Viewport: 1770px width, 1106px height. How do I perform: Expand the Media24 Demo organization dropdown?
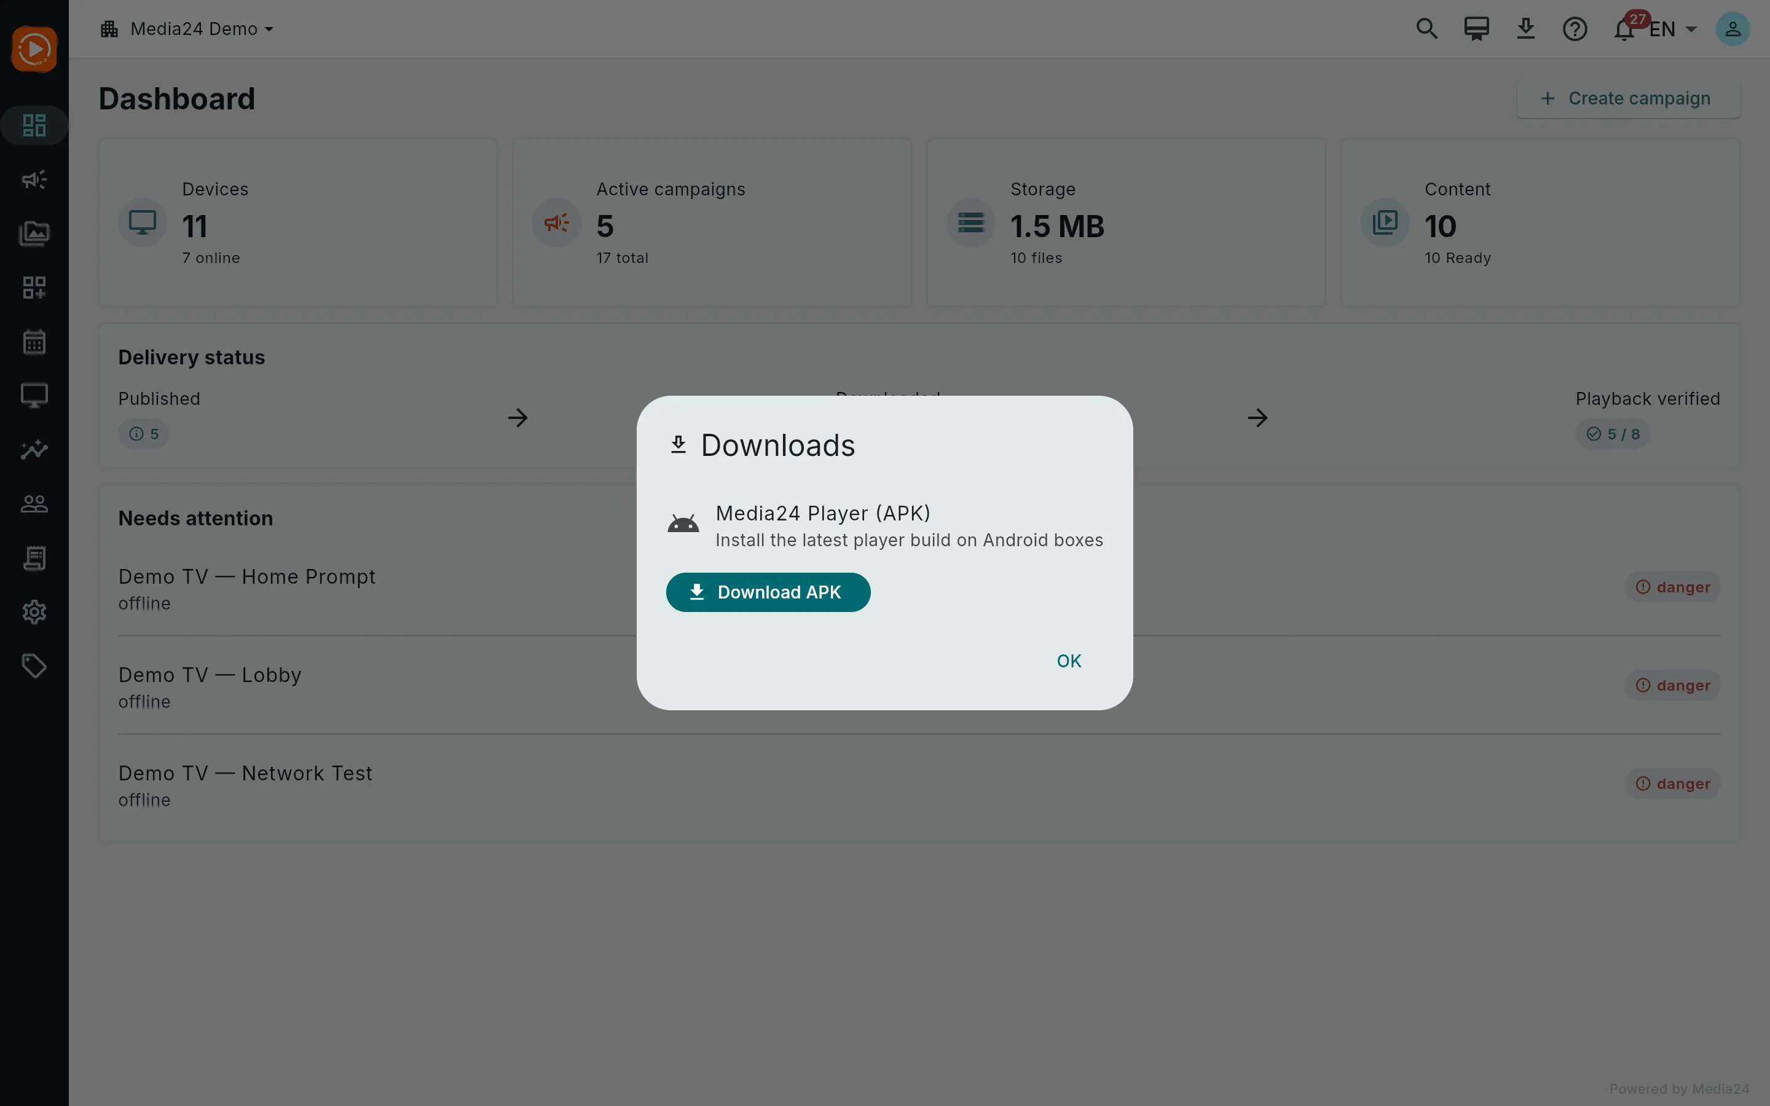(187, 29)
